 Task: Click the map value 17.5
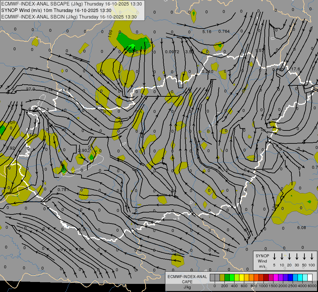click(66, 90)
